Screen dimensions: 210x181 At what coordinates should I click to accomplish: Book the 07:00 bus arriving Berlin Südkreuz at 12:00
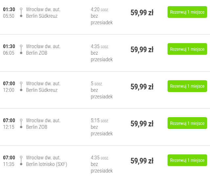[x=187, y=86]
